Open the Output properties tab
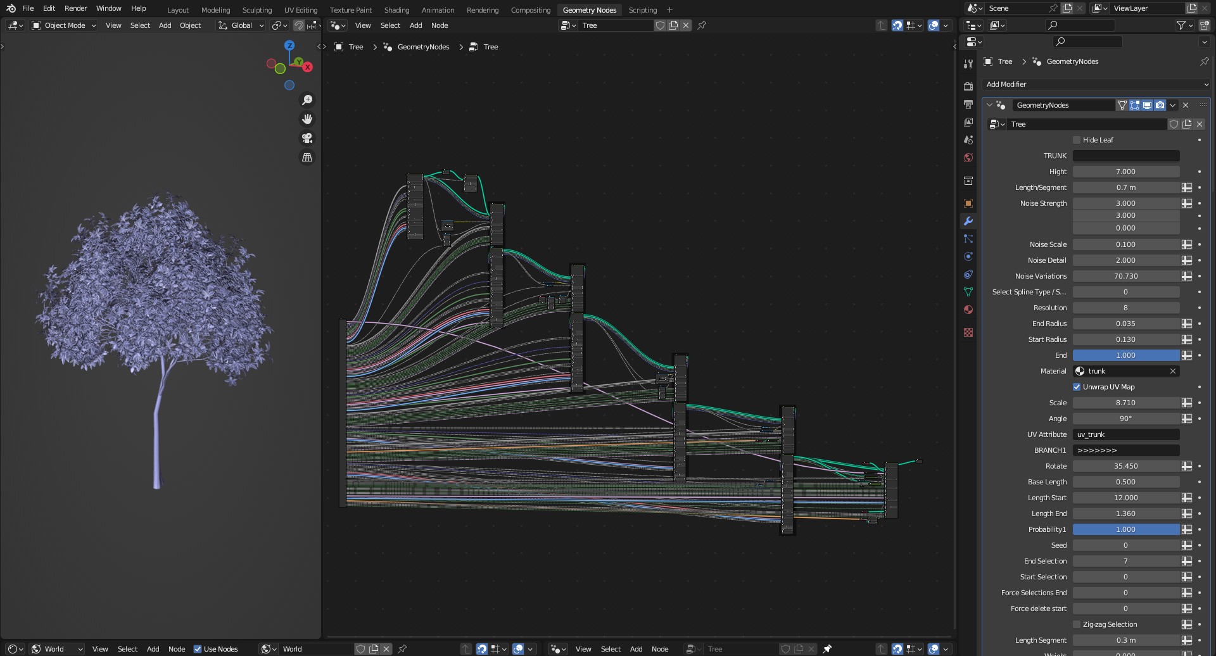The image size is (1216, 656). pyautogui.click(x=968, y=104)
